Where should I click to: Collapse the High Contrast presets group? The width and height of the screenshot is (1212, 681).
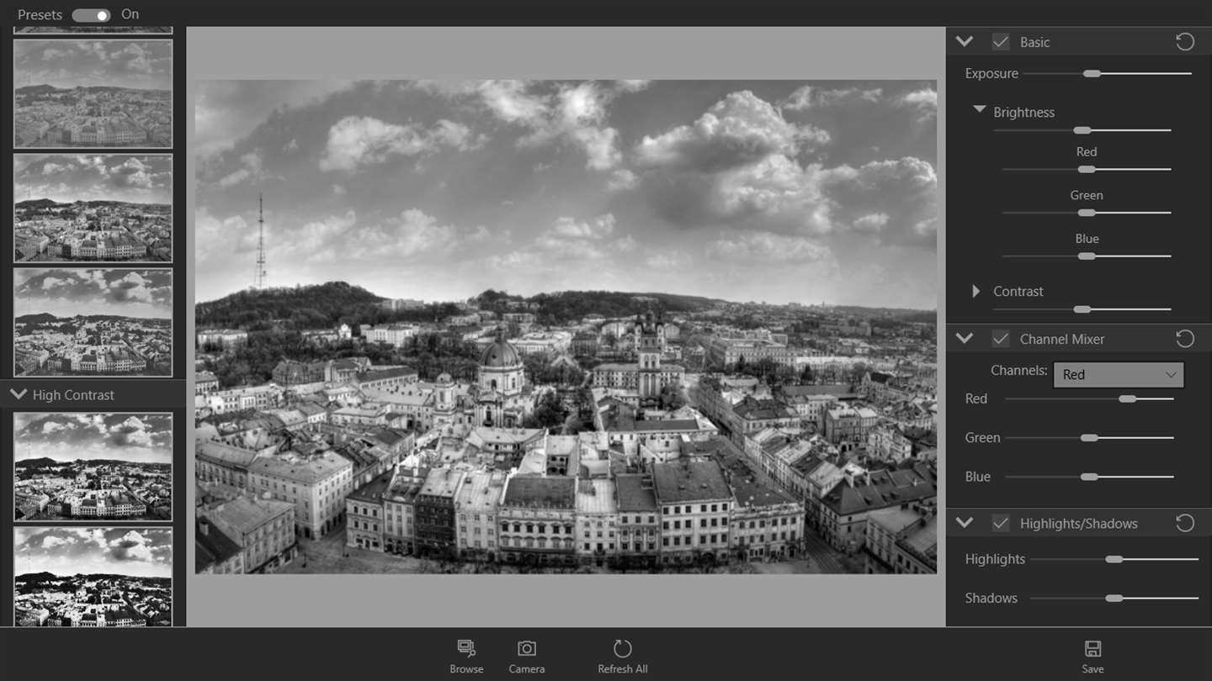[19, 394]
